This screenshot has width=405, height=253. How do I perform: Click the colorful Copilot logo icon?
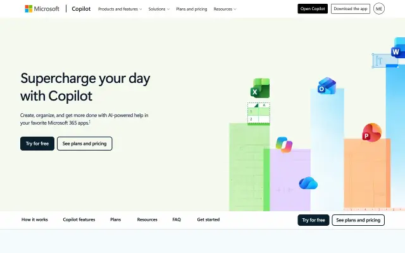(284, 145)
